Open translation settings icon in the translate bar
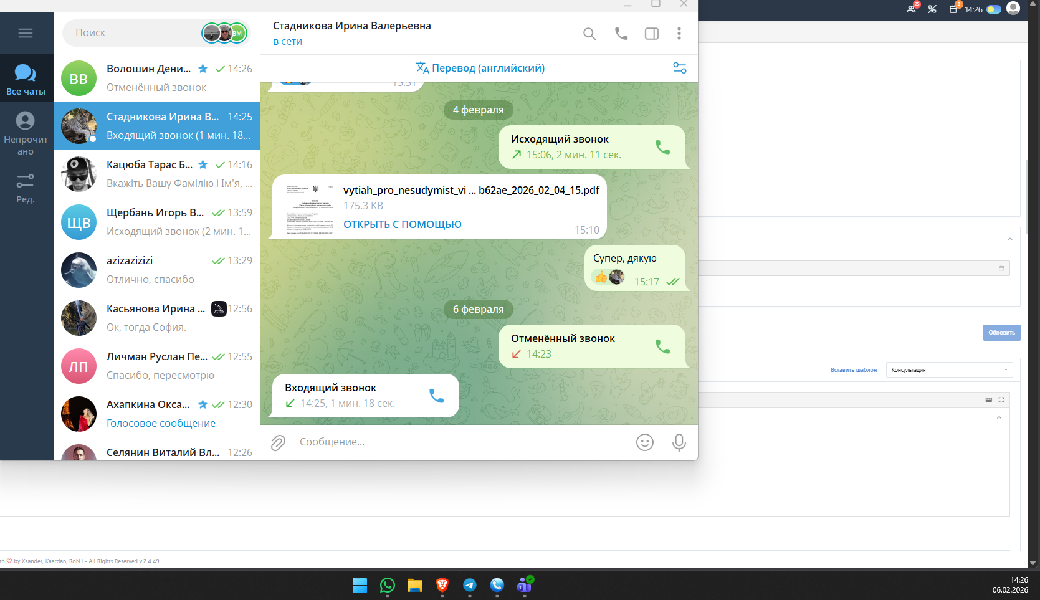This screenshot has height=600, width=1040. pos(680,68)
